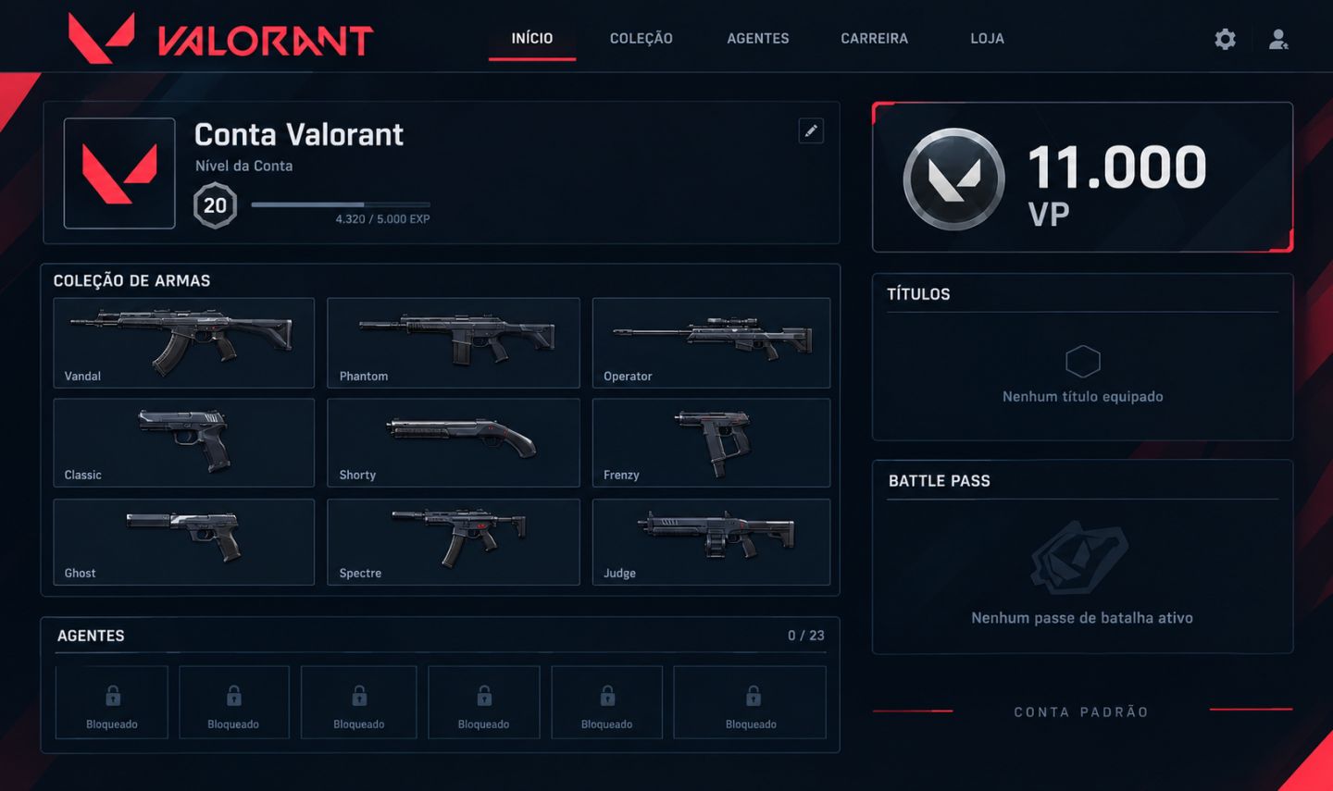Open the COLEÇÃO tab

tap(641, 38)
